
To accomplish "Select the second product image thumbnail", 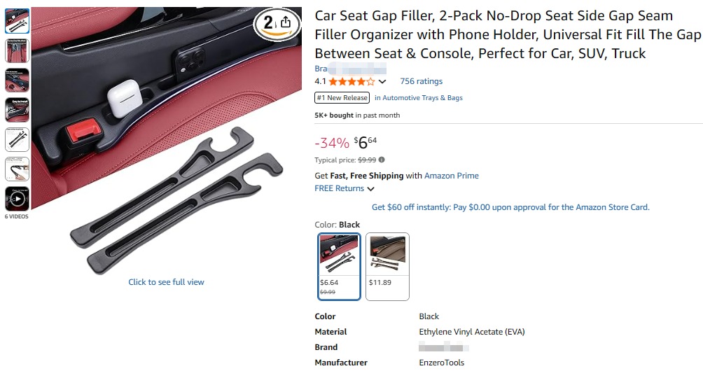I will pyautogui.click(x=17, y=50).
